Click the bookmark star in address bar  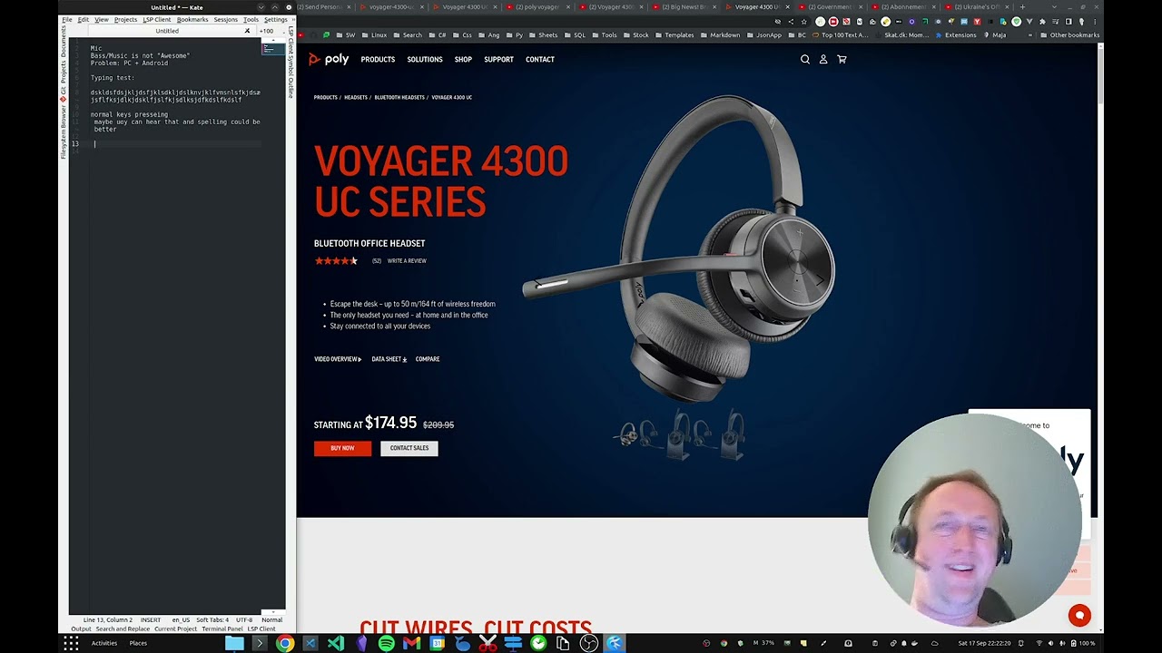[x=803, y=22]
